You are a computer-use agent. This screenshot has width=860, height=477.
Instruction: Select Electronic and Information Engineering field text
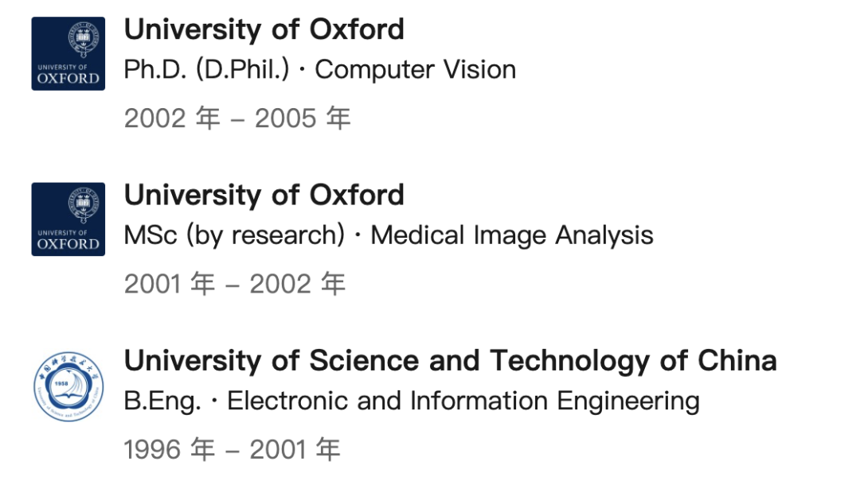463,401
